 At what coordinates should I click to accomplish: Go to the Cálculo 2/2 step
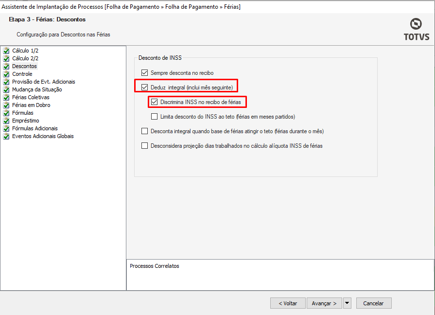(x=25, y=58)
